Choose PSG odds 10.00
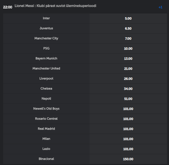The height and width of the screenshot is (165, 169). point(128,48)
